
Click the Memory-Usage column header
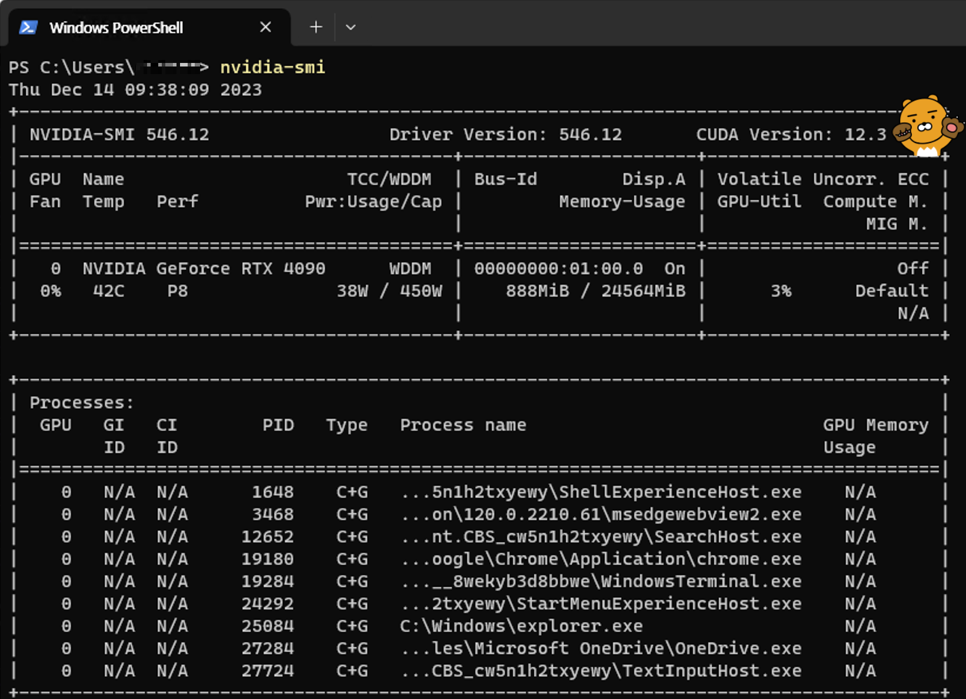(x=622, y=202)
